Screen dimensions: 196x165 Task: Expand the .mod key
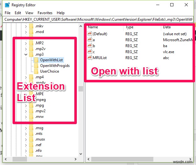(26, 32)
